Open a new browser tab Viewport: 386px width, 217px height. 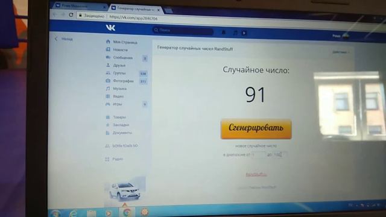coord(169,10)
